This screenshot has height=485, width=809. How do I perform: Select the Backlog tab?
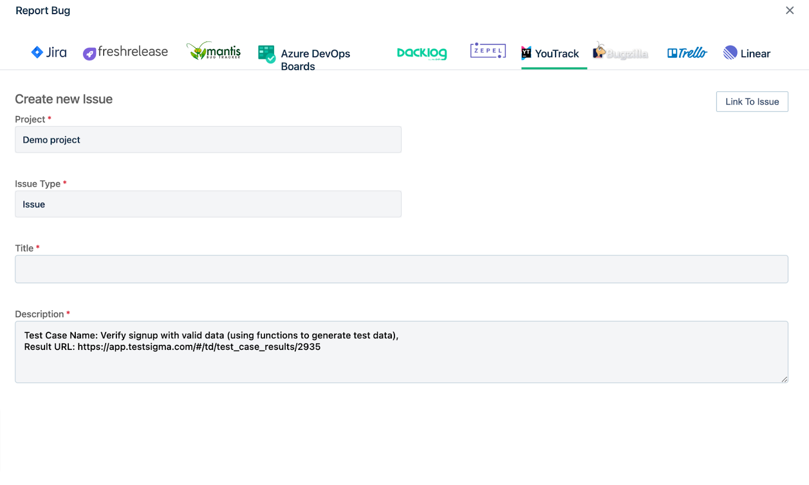(x=422, y=53)
